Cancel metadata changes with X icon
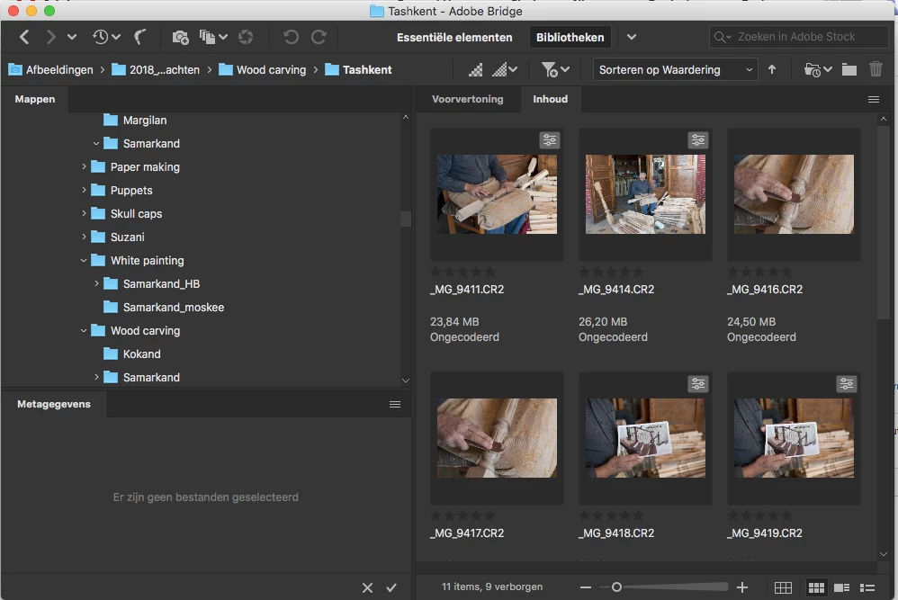Screen dimensions: 898x600 point(368,587)
